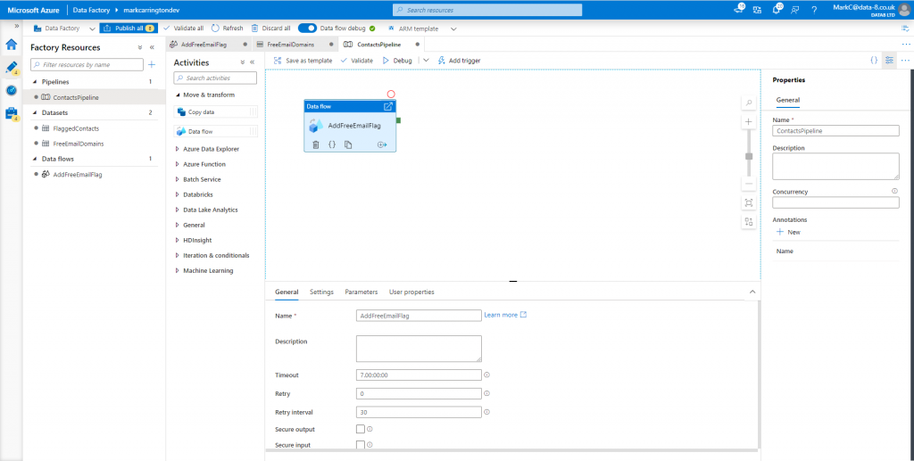Check the Secure input checkbox
The width and height of the screenshot is (914, 461).
pos(361,445)
